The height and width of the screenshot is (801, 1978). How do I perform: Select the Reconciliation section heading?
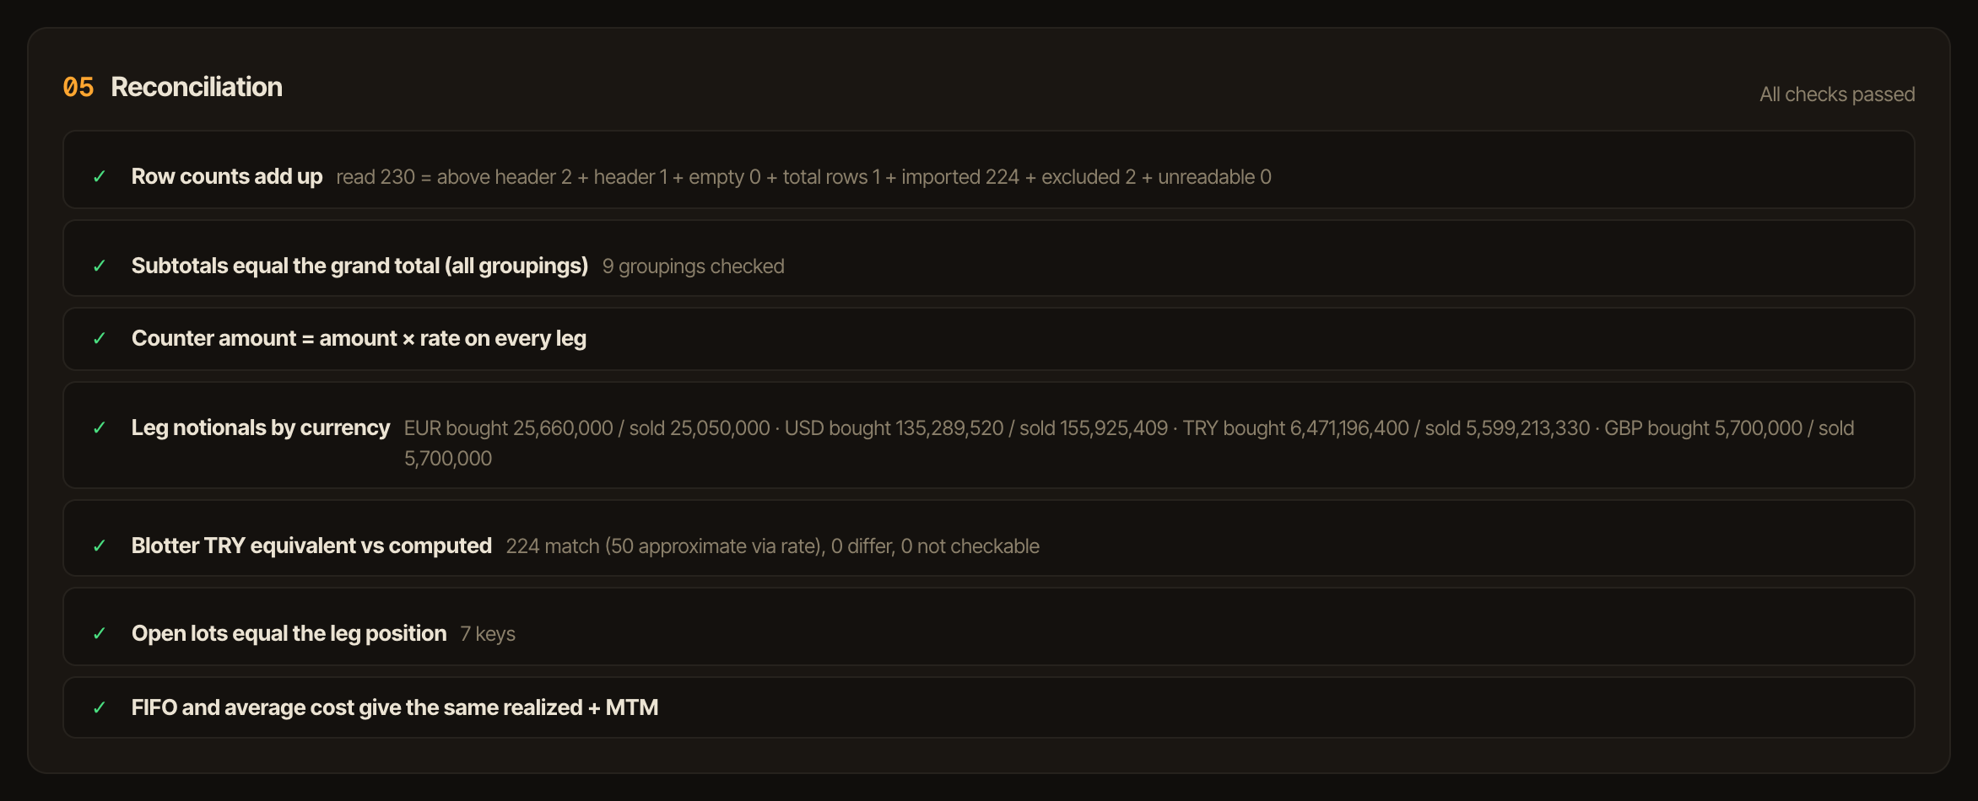pos(197,87)
